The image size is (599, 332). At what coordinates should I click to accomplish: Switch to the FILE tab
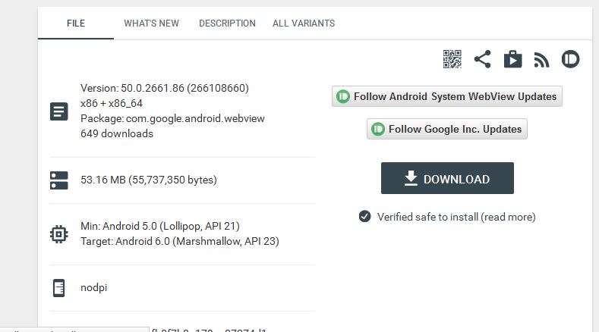[x=76, y=23]
